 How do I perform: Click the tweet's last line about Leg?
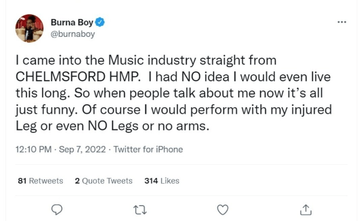click(x=112, y=125)
